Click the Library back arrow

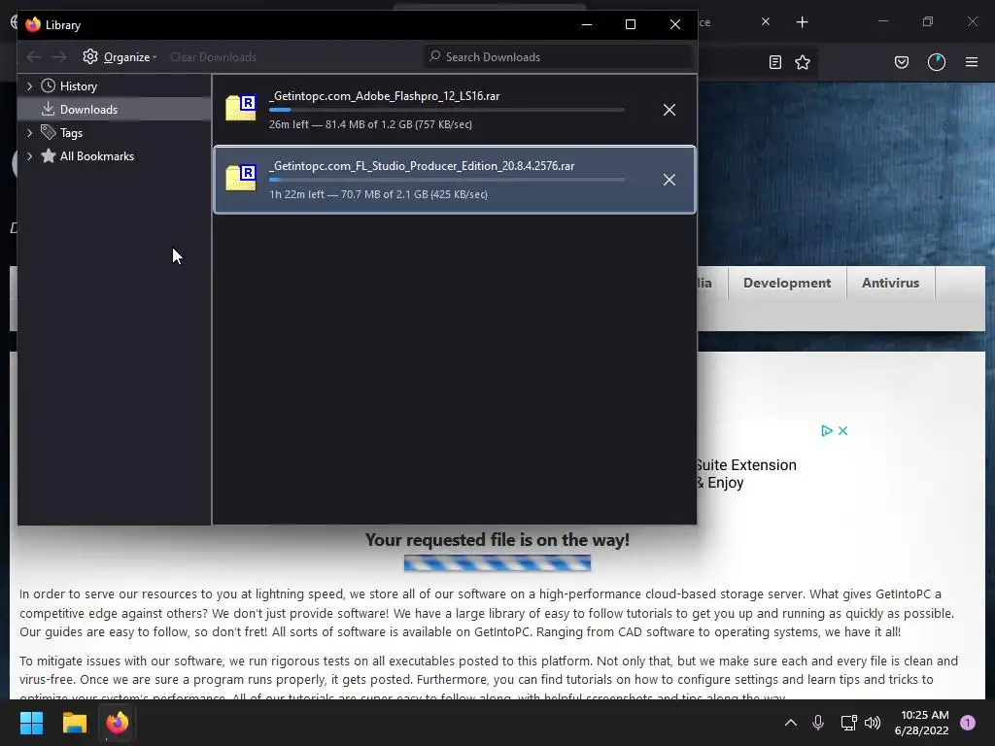click(34, 57)
